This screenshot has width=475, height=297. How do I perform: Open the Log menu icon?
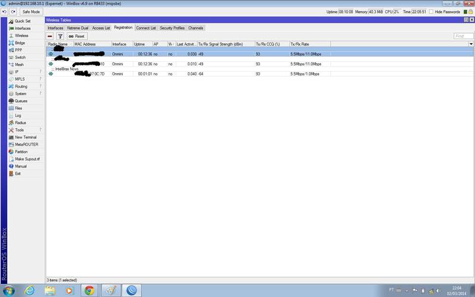click(x=11, y=115)
